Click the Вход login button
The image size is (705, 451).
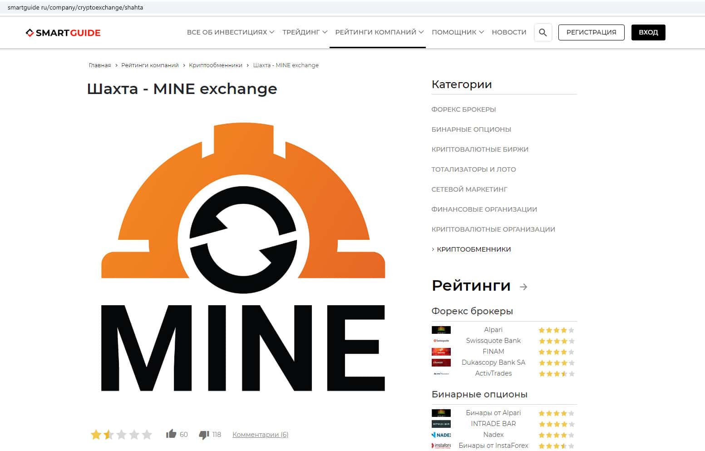pos(648,32)
